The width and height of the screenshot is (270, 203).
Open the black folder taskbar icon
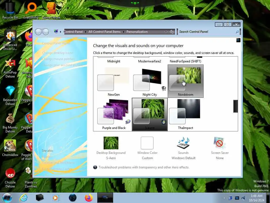click(x=40, y=198)
